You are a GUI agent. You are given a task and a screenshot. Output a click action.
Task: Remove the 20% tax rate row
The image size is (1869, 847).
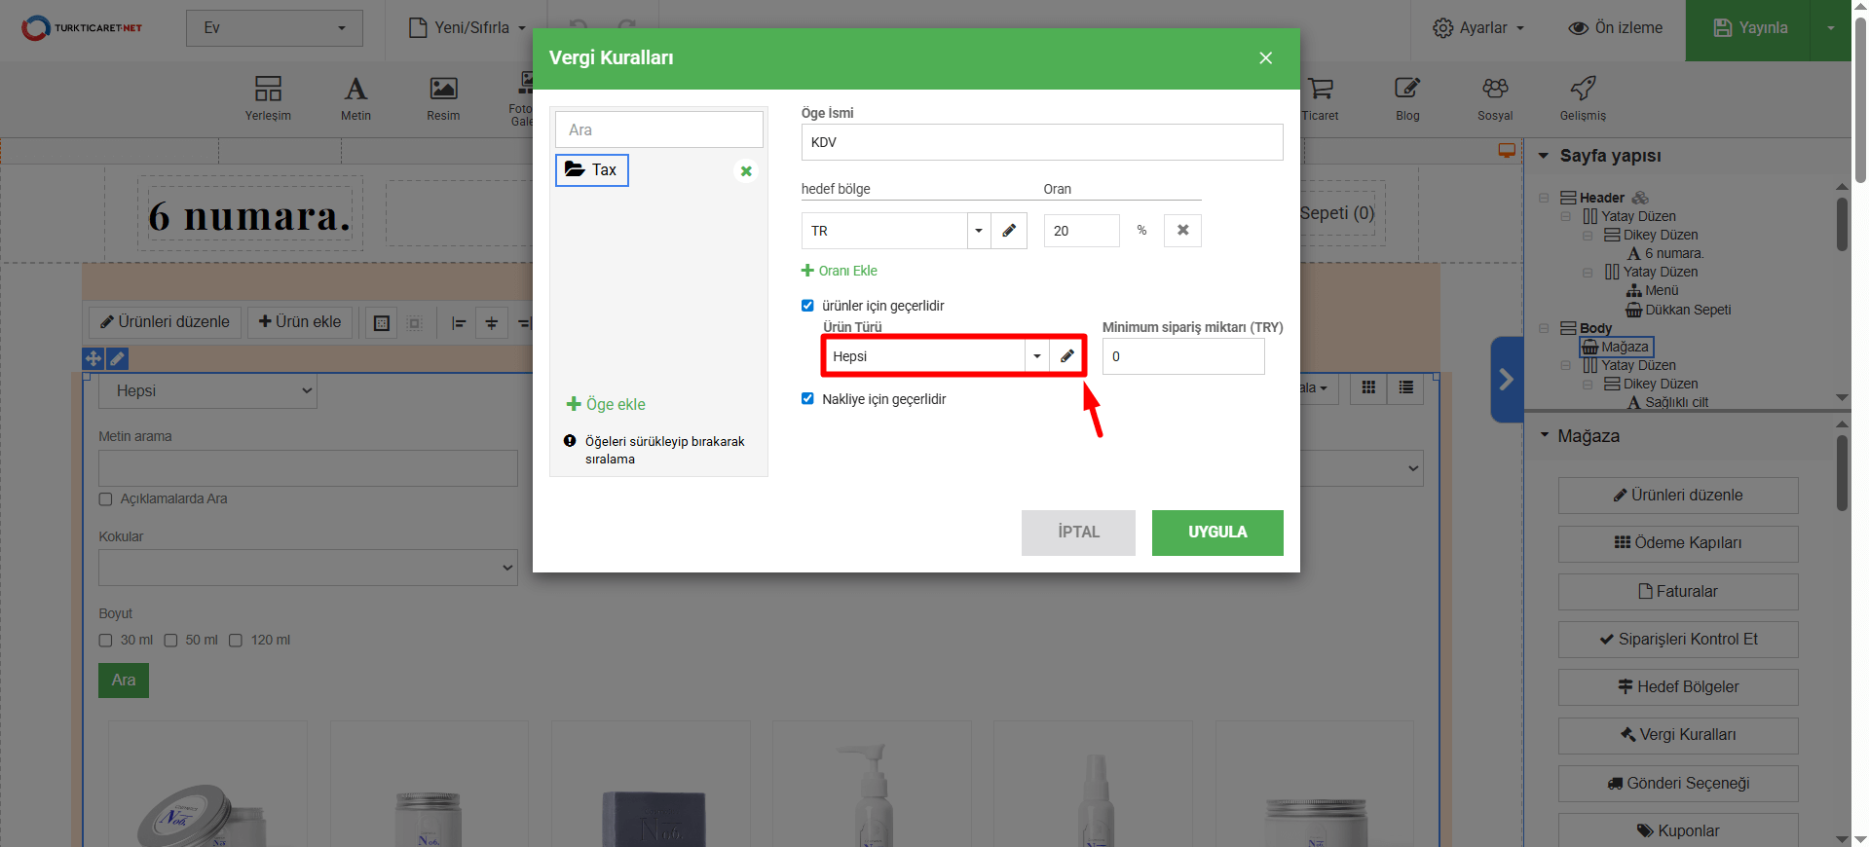(x=1182, y=231)
